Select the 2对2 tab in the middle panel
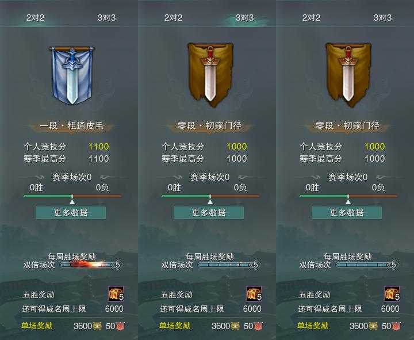Screen dimensions: 414x340 click(x=173, y=18)
